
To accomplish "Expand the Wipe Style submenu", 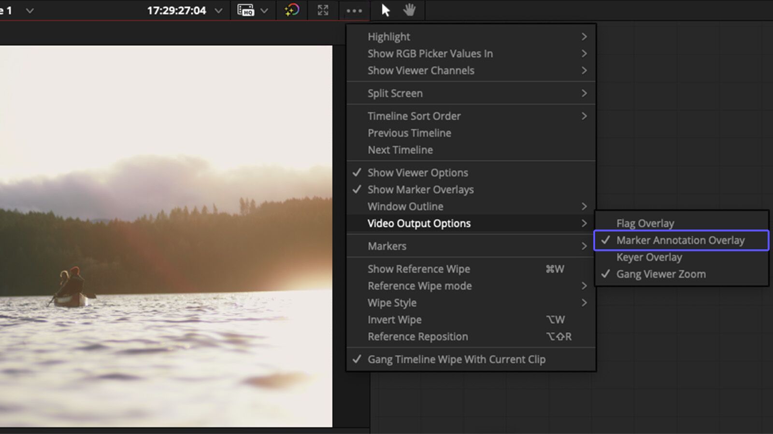I will click(x=392, y=303).
